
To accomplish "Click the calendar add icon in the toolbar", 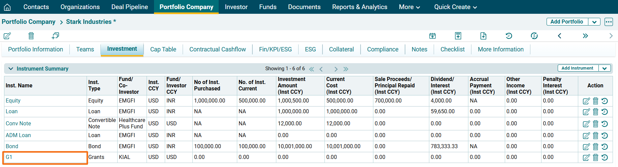I will pos(432,36).
